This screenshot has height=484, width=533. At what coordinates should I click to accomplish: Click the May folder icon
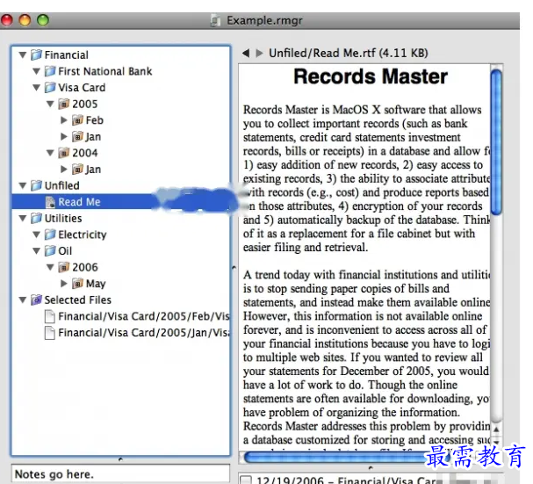click(77, 284)
